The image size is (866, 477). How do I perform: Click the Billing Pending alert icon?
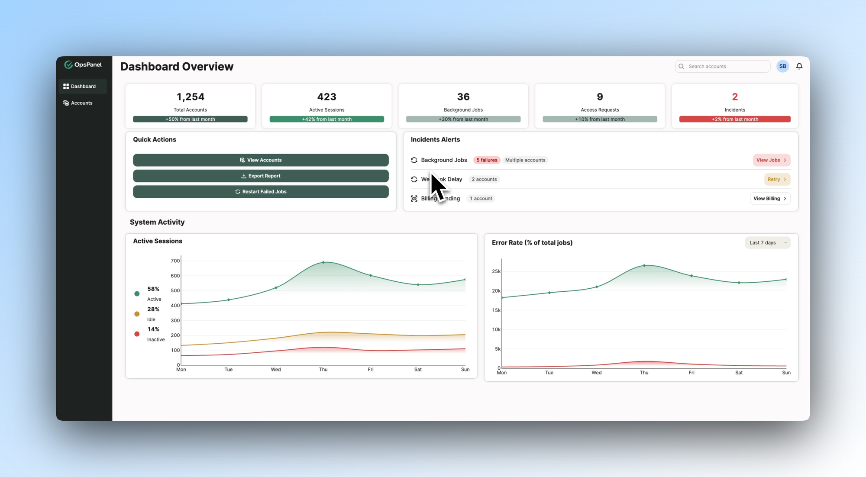pos(414,199)
